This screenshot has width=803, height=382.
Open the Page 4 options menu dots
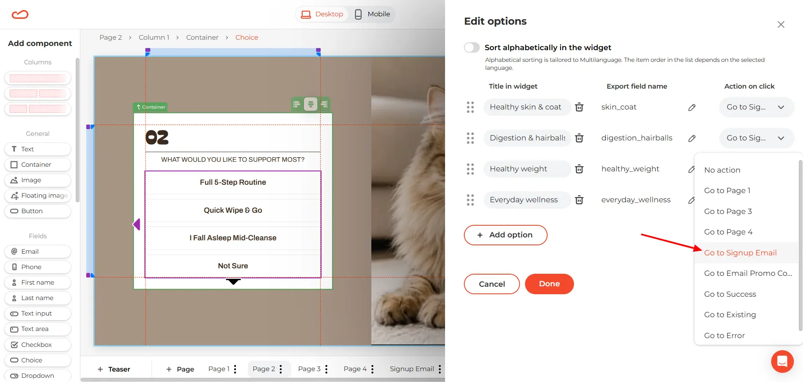click(372, 369)
